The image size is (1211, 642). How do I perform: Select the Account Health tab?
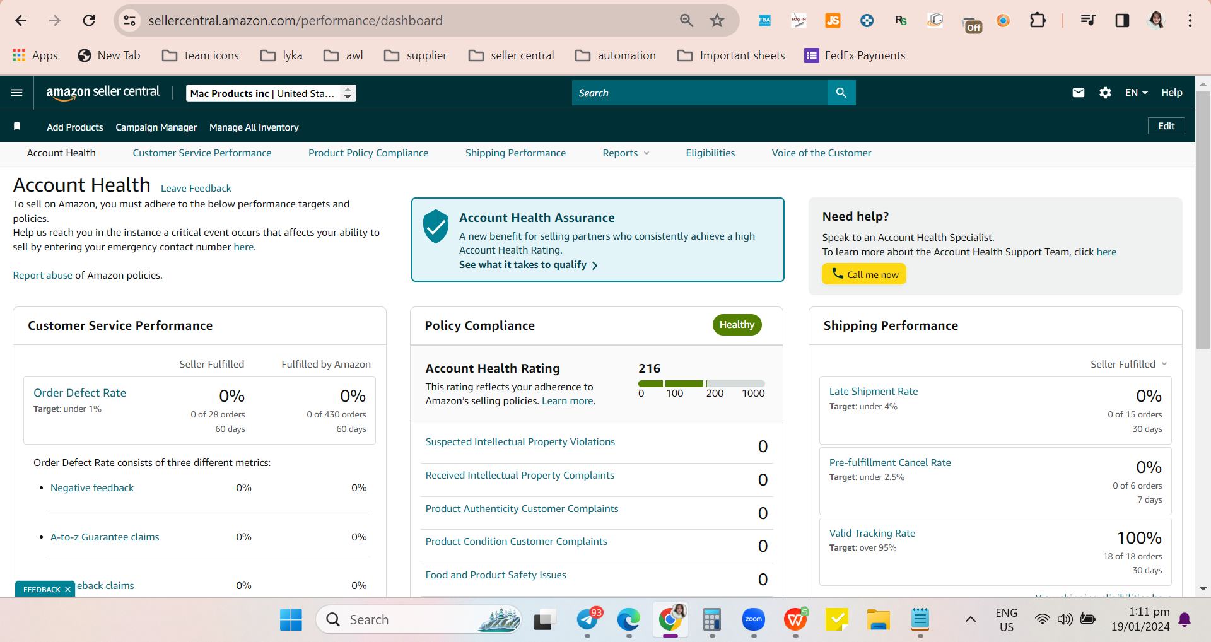click(61, 153)
